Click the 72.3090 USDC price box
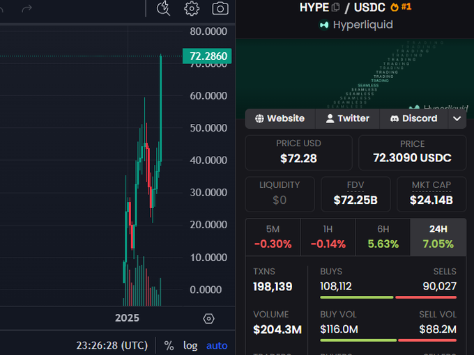Image resolution: width=474 pixels, height=355 pixels. coord(413,152)
